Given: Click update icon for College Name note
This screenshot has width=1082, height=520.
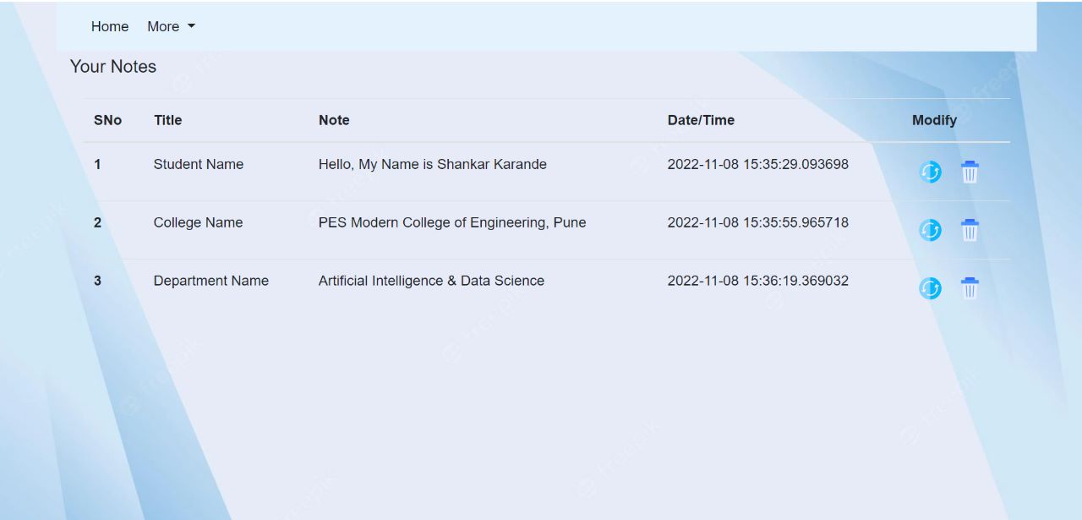Looking at the screenshot, I should pyautogui.click(x=930, y=230).
